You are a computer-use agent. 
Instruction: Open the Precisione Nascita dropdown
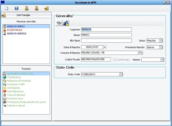point(161,47)
